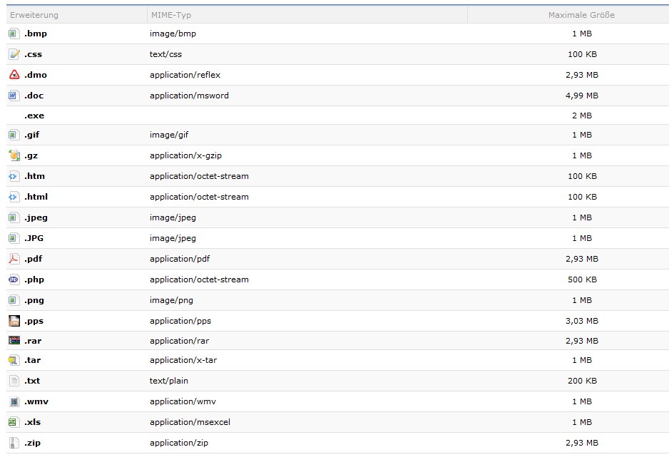Select the red triangle .dmo icon

(14, 75)
